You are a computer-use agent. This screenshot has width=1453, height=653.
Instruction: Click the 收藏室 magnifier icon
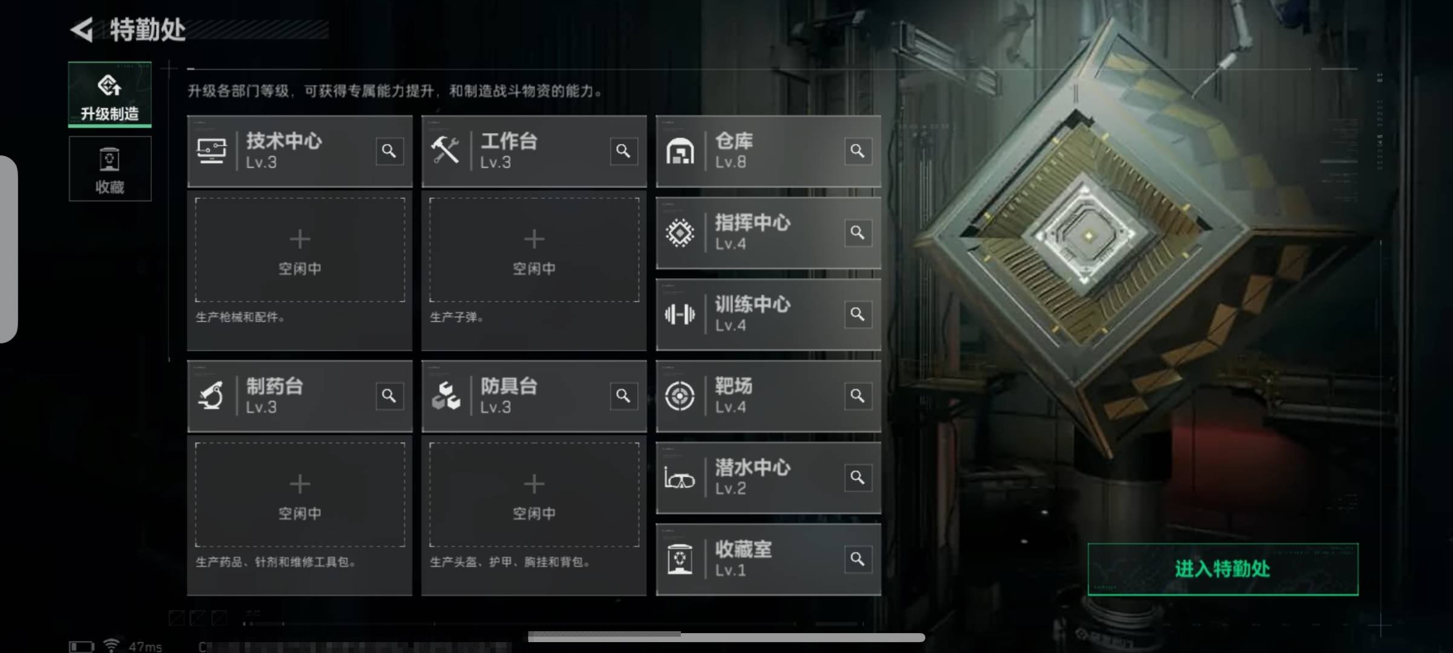[857, 559]
